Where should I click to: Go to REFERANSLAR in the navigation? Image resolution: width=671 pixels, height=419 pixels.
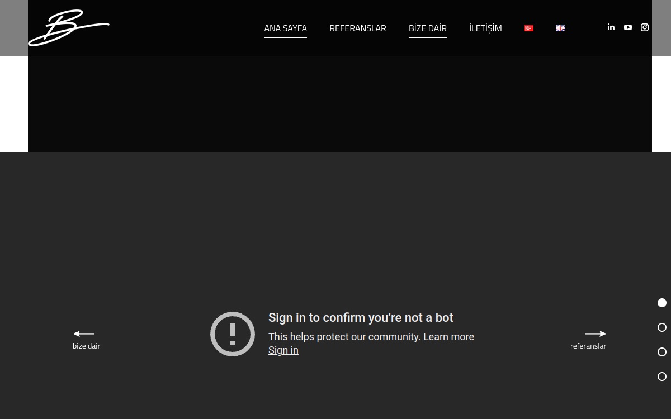[x=358, y=28]
